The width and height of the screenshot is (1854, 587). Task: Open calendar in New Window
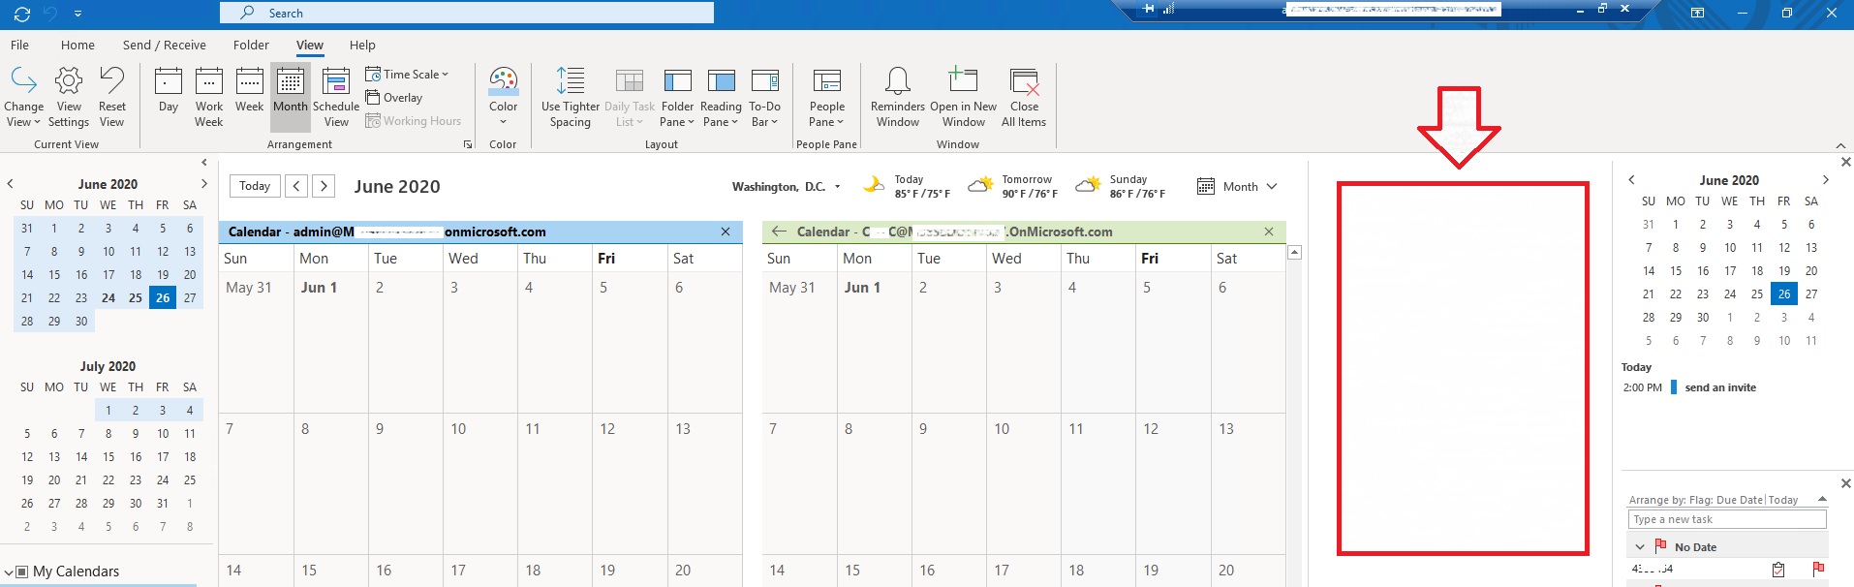tap(963, 97)
